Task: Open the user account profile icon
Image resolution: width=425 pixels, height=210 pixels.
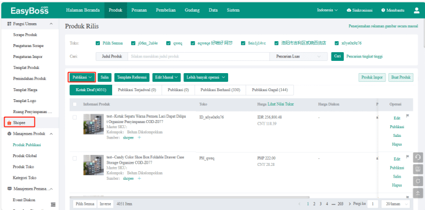Action: coord(416,10)
